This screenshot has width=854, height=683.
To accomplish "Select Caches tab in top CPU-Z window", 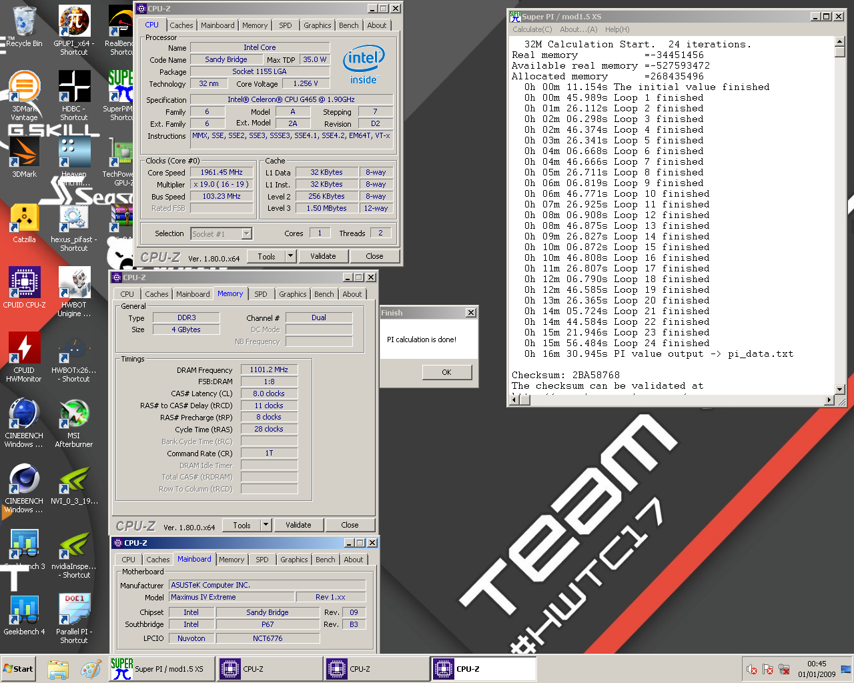I will click(x=181, y=25).
